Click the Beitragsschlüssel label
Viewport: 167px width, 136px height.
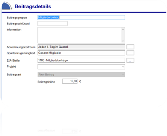(x=18, y=24)
